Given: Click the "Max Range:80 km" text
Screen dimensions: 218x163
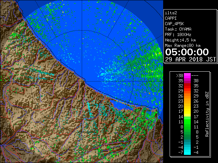Looking at the screenshot, I should pyautogui.click(x=183, y=46).
